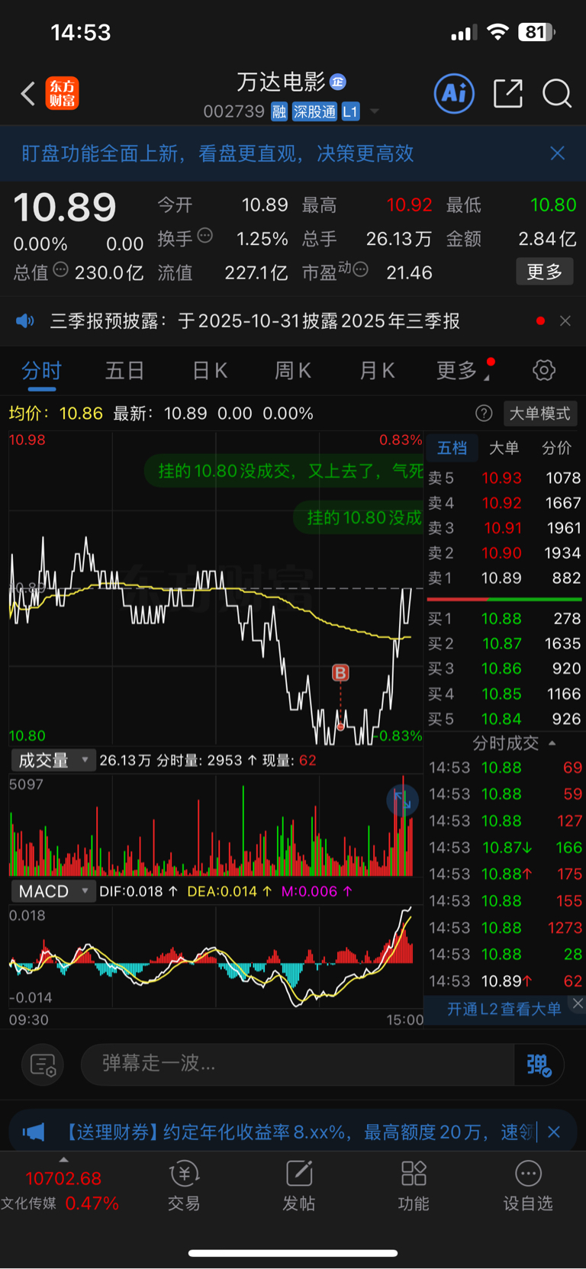The image size is (586, 1269).
Task: Open the MACD indicator dropdown
Action: point(53,891)
